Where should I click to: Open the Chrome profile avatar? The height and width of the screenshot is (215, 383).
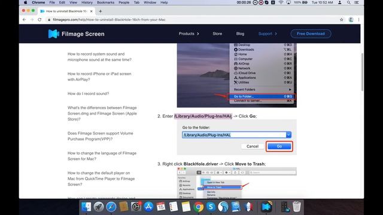(x=351, y=20)
